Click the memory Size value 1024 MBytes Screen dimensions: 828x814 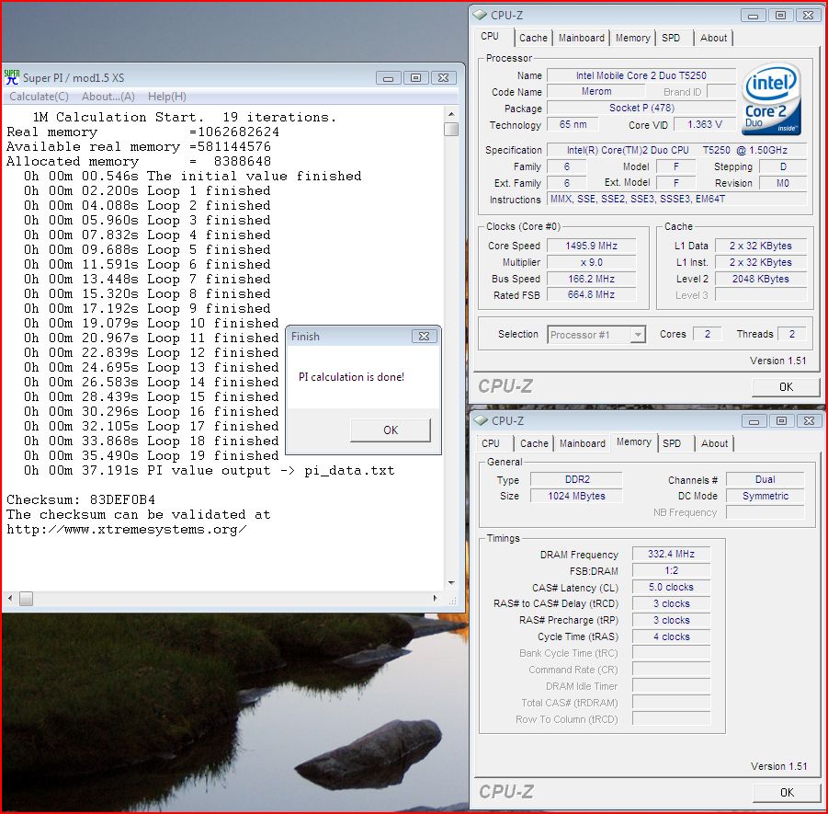[x=576, y=496]
